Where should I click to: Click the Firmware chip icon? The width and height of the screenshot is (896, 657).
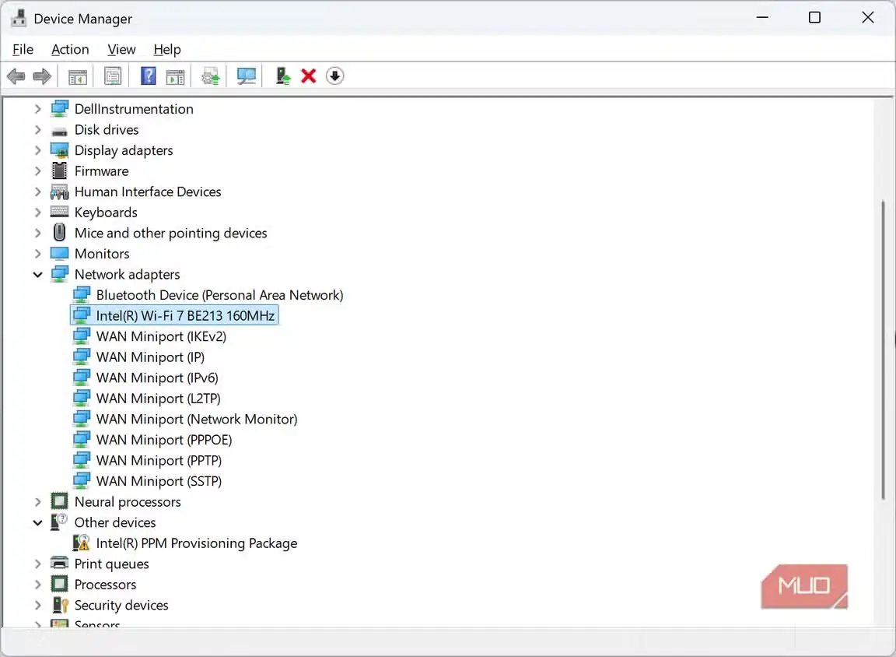[59, 171]
